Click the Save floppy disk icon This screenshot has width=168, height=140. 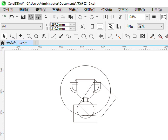[x=23, y=17]
